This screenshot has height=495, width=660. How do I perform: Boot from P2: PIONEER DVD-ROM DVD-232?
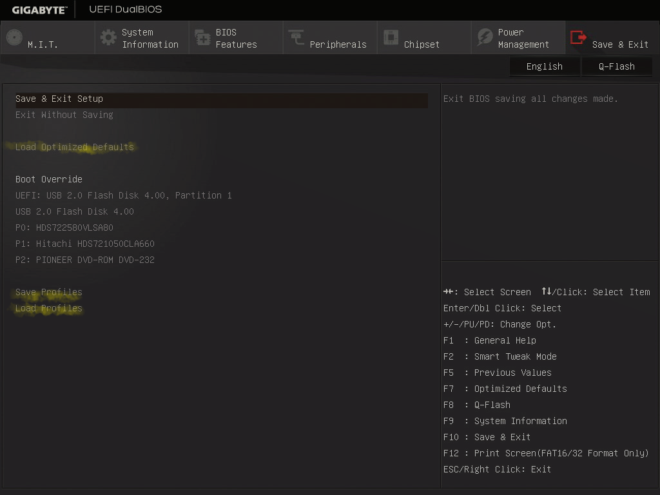(x=85, y=260)
